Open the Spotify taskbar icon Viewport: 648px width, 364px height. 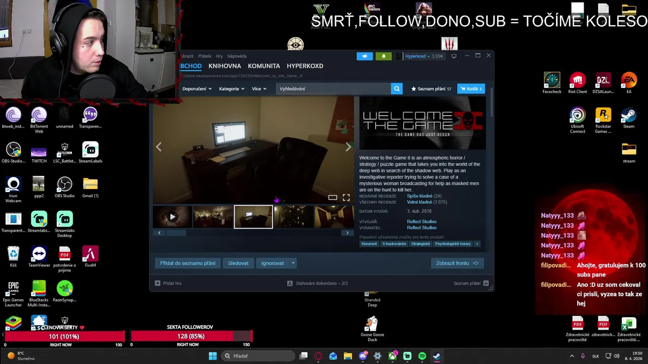[x=422, y=356]
